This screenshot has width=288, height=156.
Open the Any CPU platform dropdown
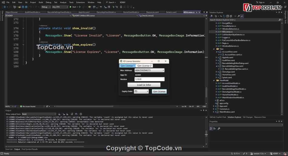click(x=60, y=7)
